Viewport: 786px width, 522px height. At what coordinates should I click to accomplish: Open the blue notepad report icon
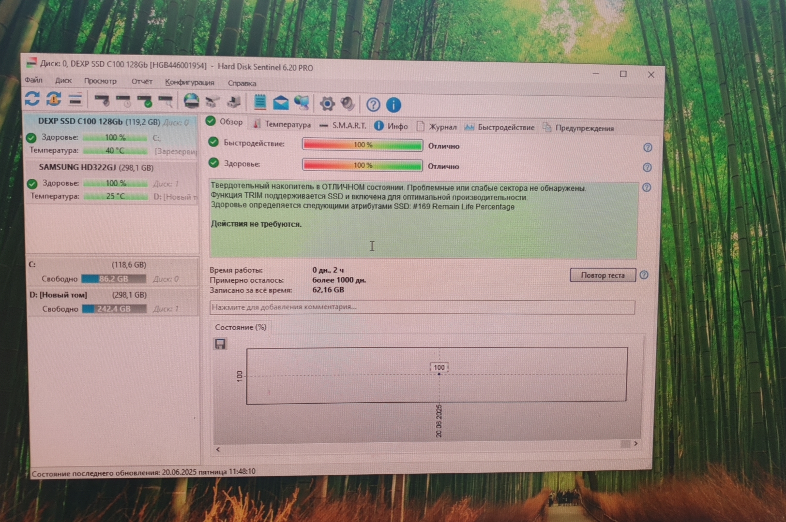[260, 102]
